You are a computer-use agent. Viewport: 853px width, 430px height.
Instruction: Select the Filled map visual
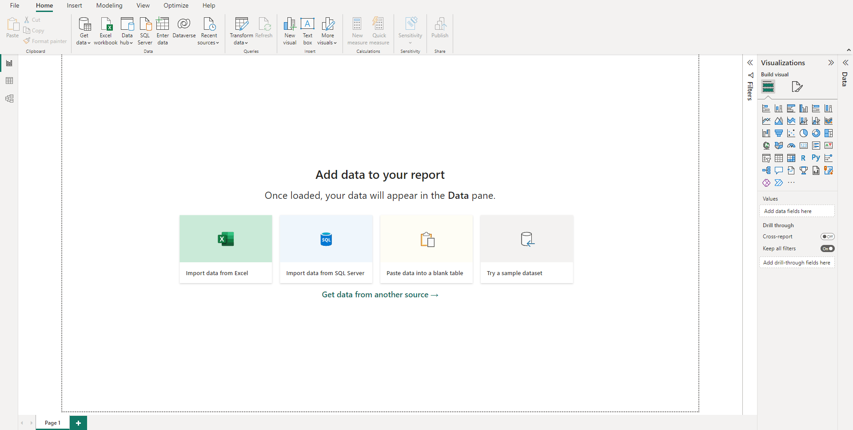[779, 146]
